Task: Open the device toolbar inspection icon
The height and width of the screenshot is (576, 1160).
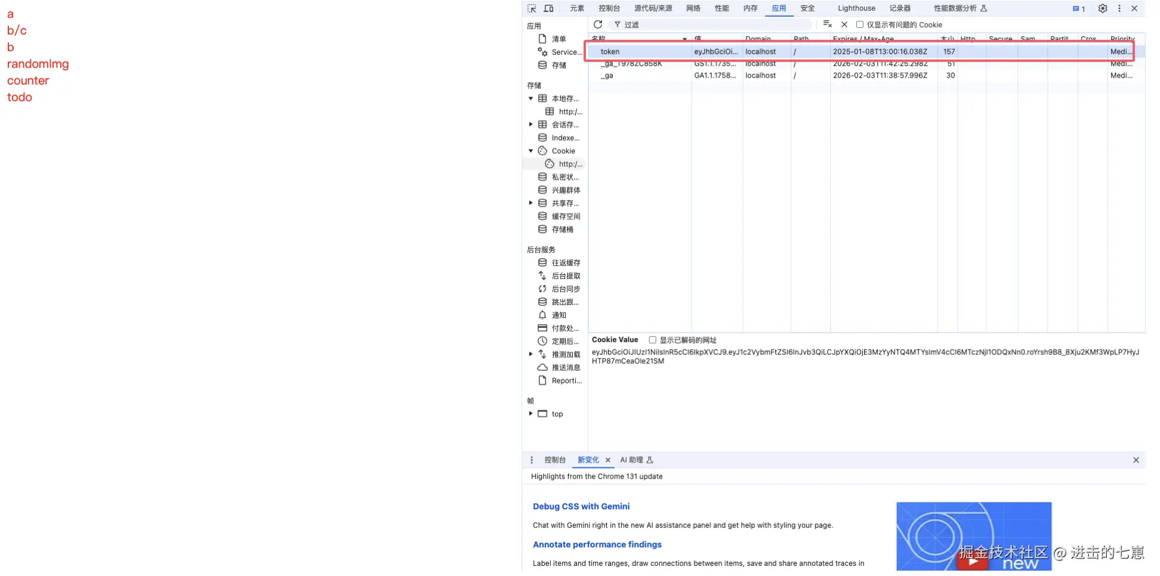Action: [548, 8]
